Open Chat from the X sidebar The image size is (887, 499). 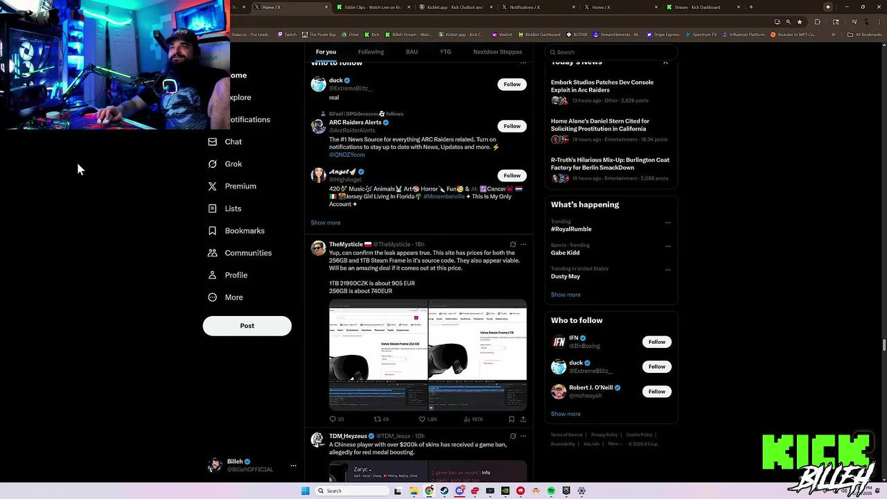pos(225,142)
